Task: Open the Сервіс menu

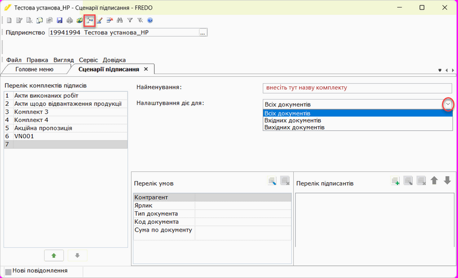Action: coord(88,60)
